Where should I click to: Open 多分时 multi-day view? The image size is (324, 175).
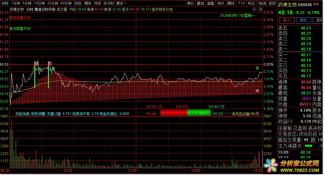[109, 3]
